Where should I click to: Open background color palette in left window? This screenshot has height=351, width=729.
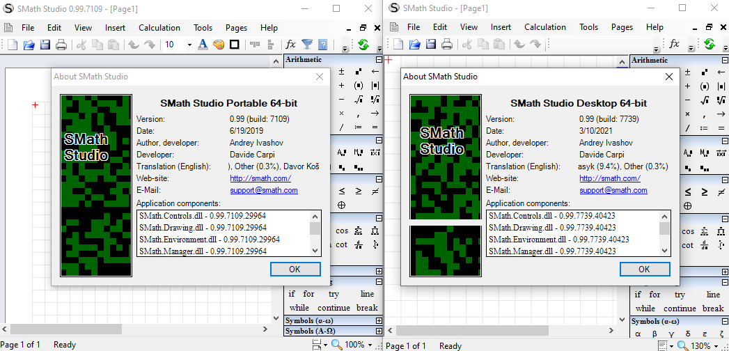coord(219,45)
